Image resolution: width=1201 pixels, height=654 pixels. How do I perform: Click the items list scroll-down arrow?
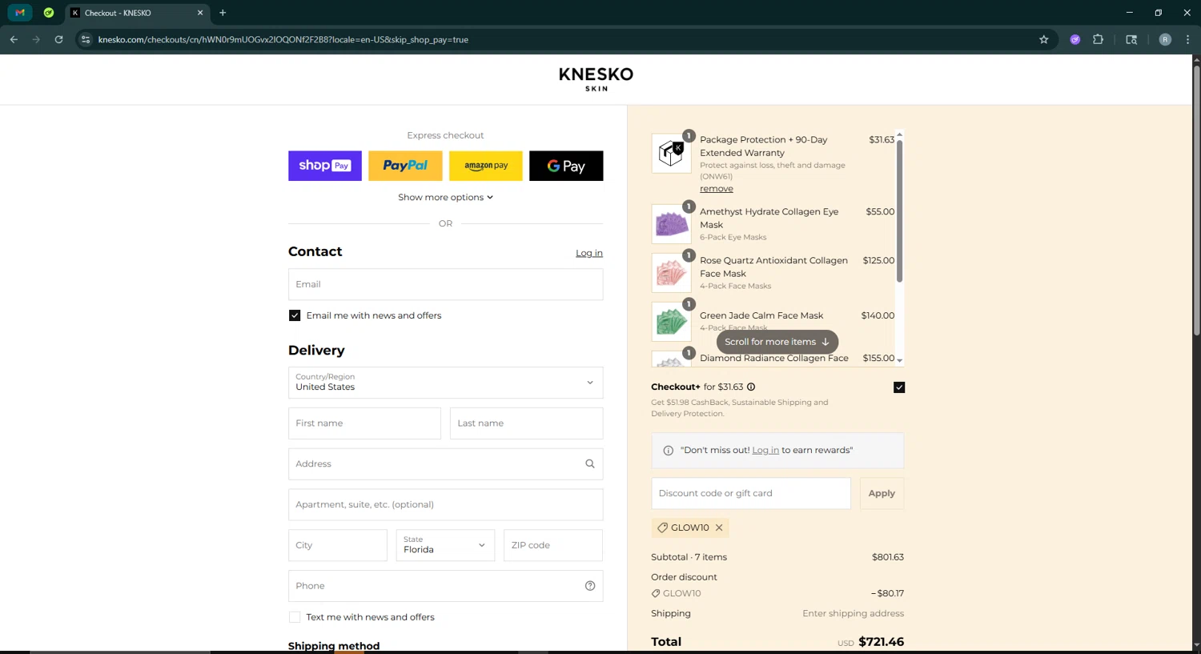pyautogui.click(x=899, y=360)
